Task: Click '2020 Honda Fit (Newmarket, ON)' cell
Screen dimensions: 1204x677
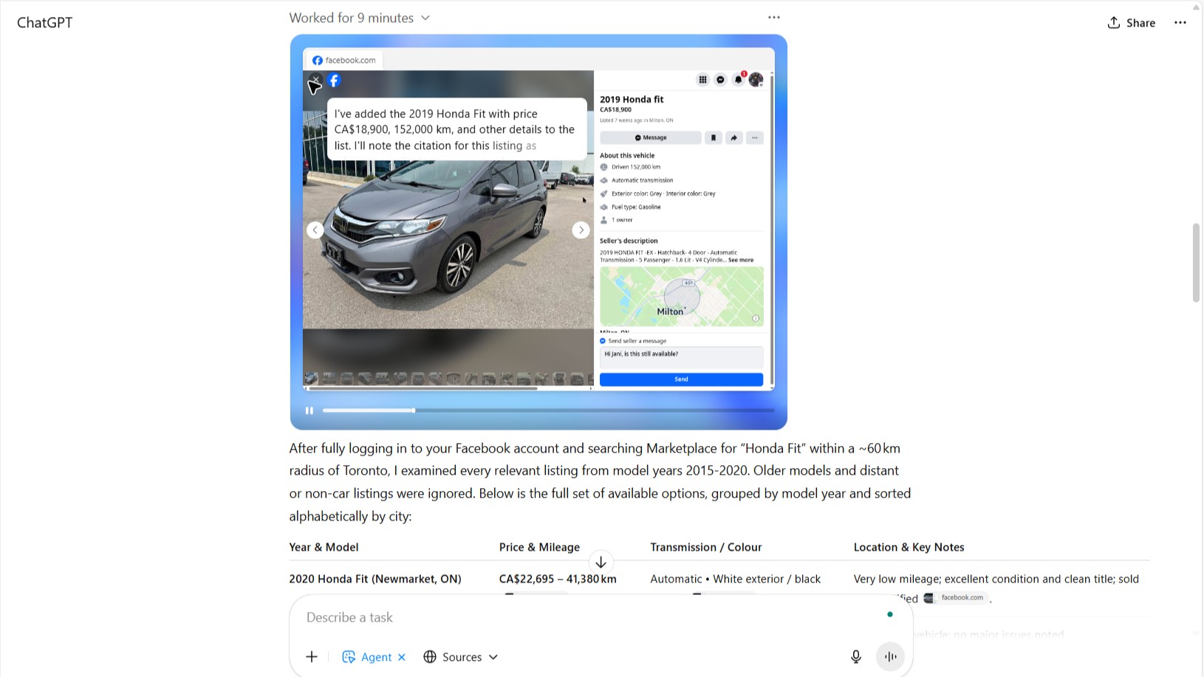Action: coord(375,579)
